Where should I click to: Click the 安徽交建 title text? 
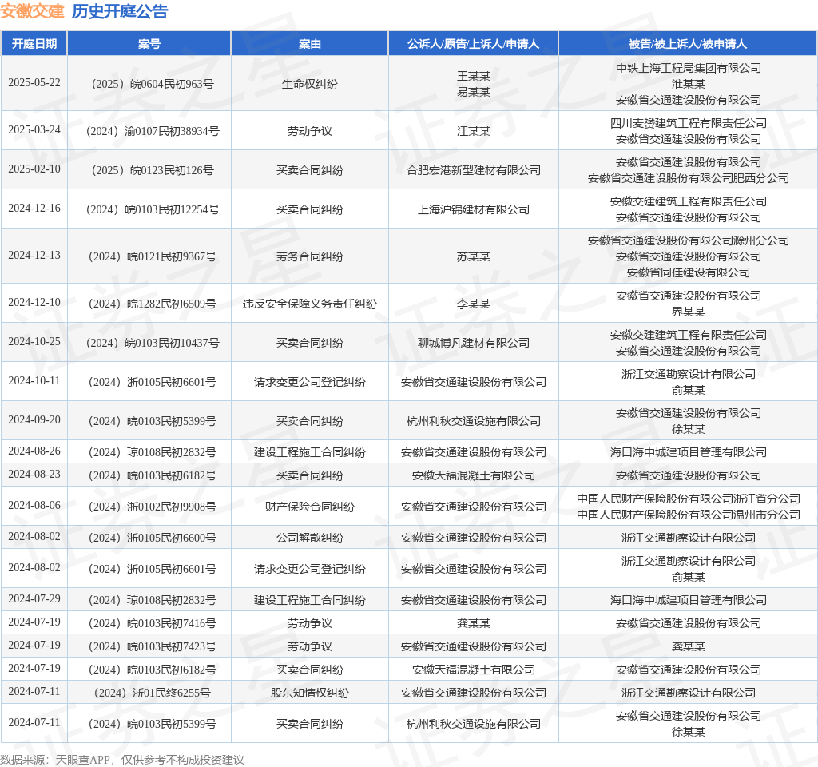click(x=32, y=11)
